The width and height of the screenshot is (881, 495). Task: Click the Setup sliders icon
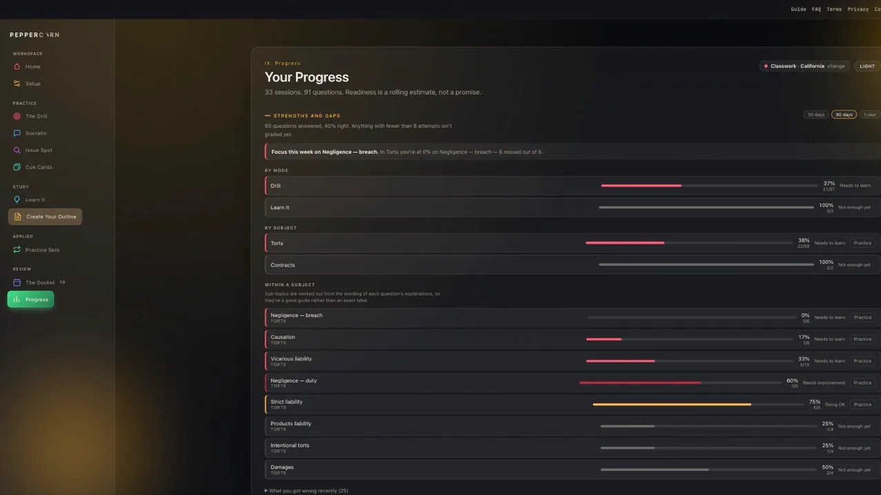17,84
